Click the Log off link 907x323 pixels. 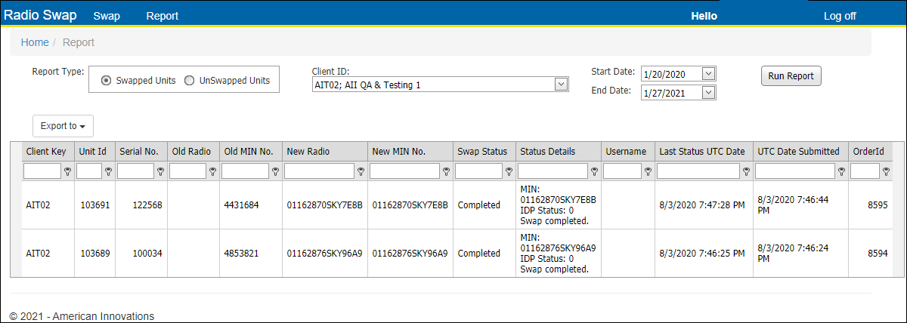click(x=840, y=16)
